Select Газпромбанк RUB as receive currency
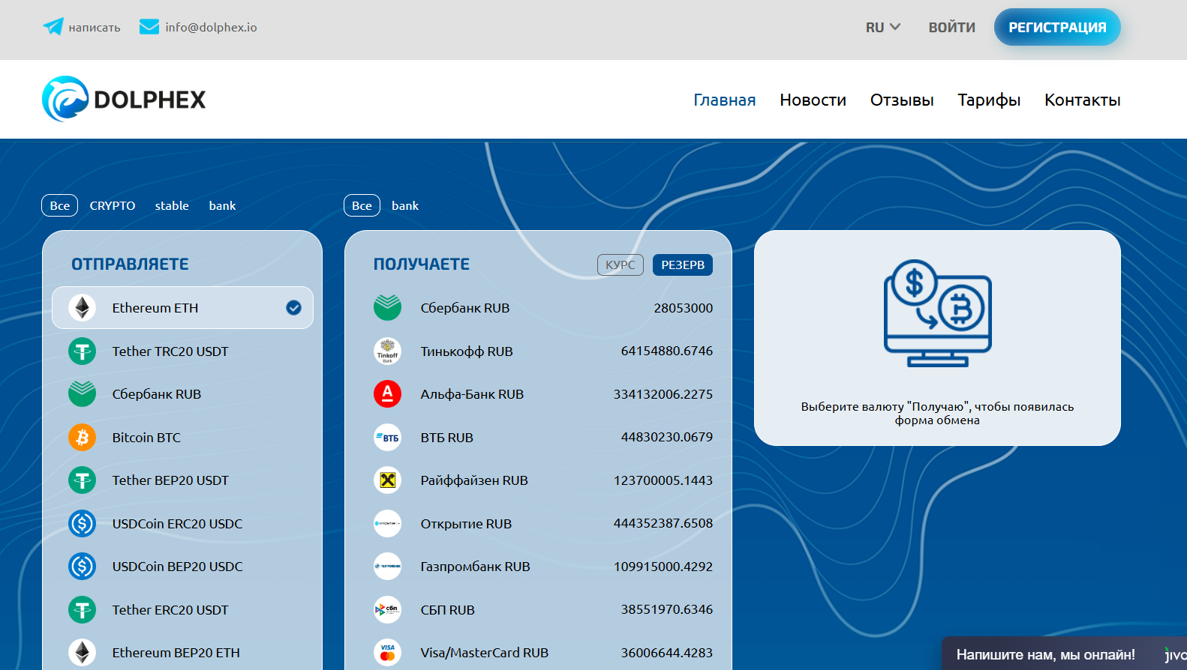1187x670 pixels. pos(538,567)
